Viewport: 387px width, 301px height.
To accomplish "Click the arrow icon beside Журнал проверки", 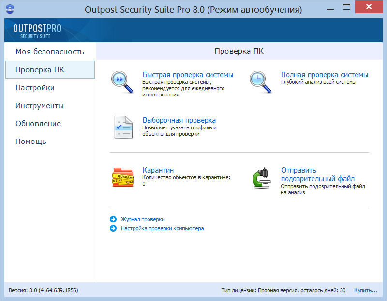I will click(113, 219).
